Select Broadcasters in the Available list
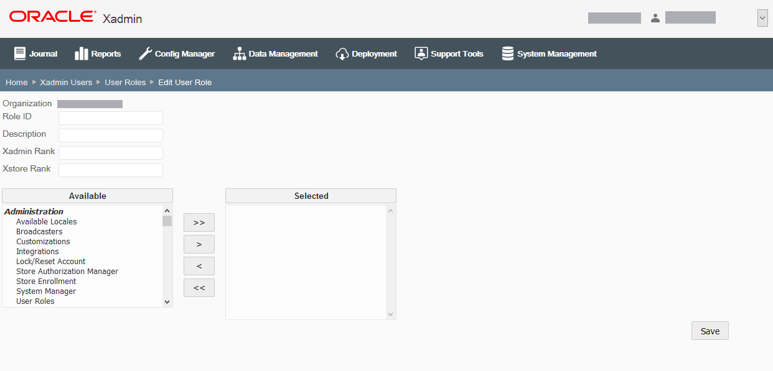The width and height of the screenshot is (773, 371). (x=39, y=231)
